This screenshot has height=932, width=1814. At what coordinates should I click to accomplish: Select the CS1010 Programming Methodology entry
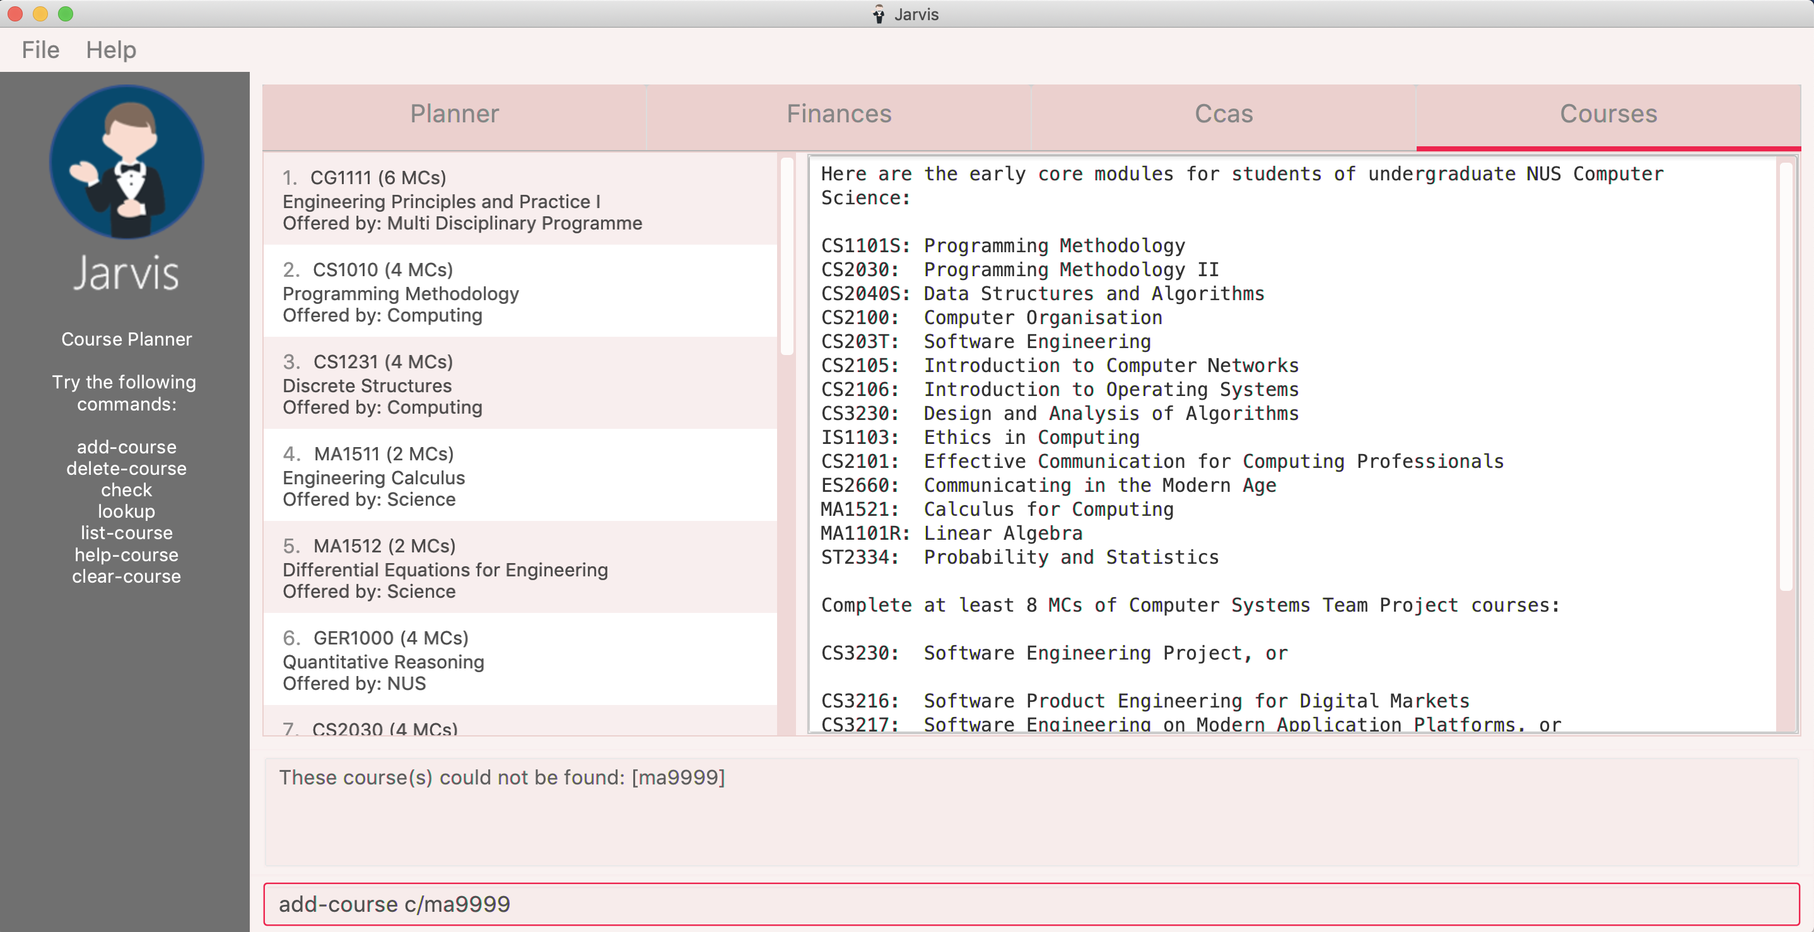coord(520,291)
